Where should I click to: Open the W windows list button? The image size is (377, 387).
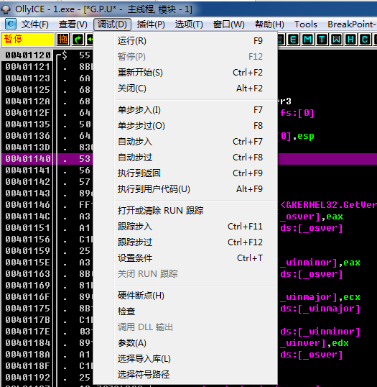tap(336, 40)
